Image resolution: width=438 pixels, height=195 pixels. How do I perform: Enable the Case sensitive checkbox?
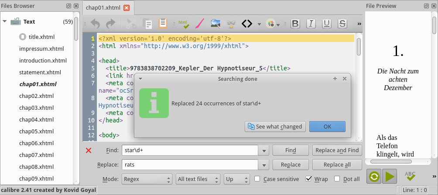[x=257, y=179]
